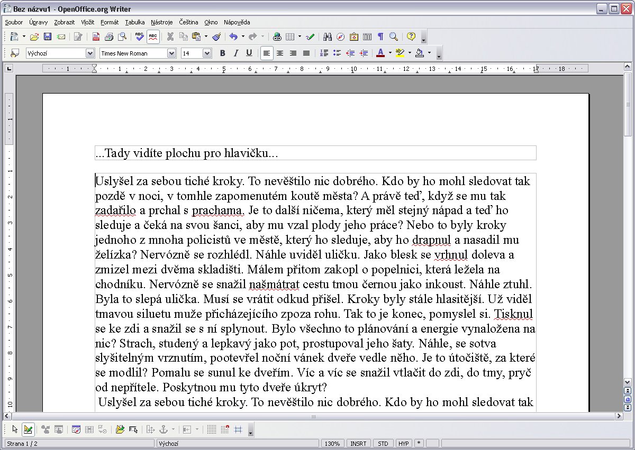635x450 pixels.
Task: Click the Edit file icon
Action: point(78,36)
